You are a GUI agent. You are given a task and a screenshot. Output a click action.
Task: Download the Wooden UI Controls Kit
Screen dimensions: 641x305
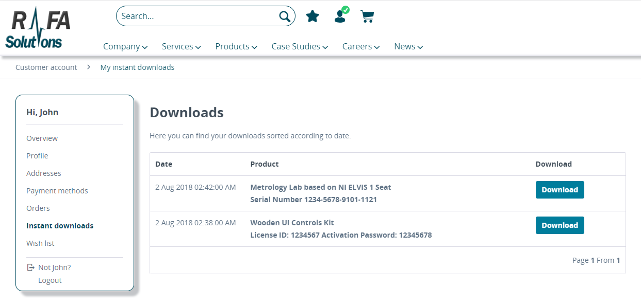tap(560, 225)
